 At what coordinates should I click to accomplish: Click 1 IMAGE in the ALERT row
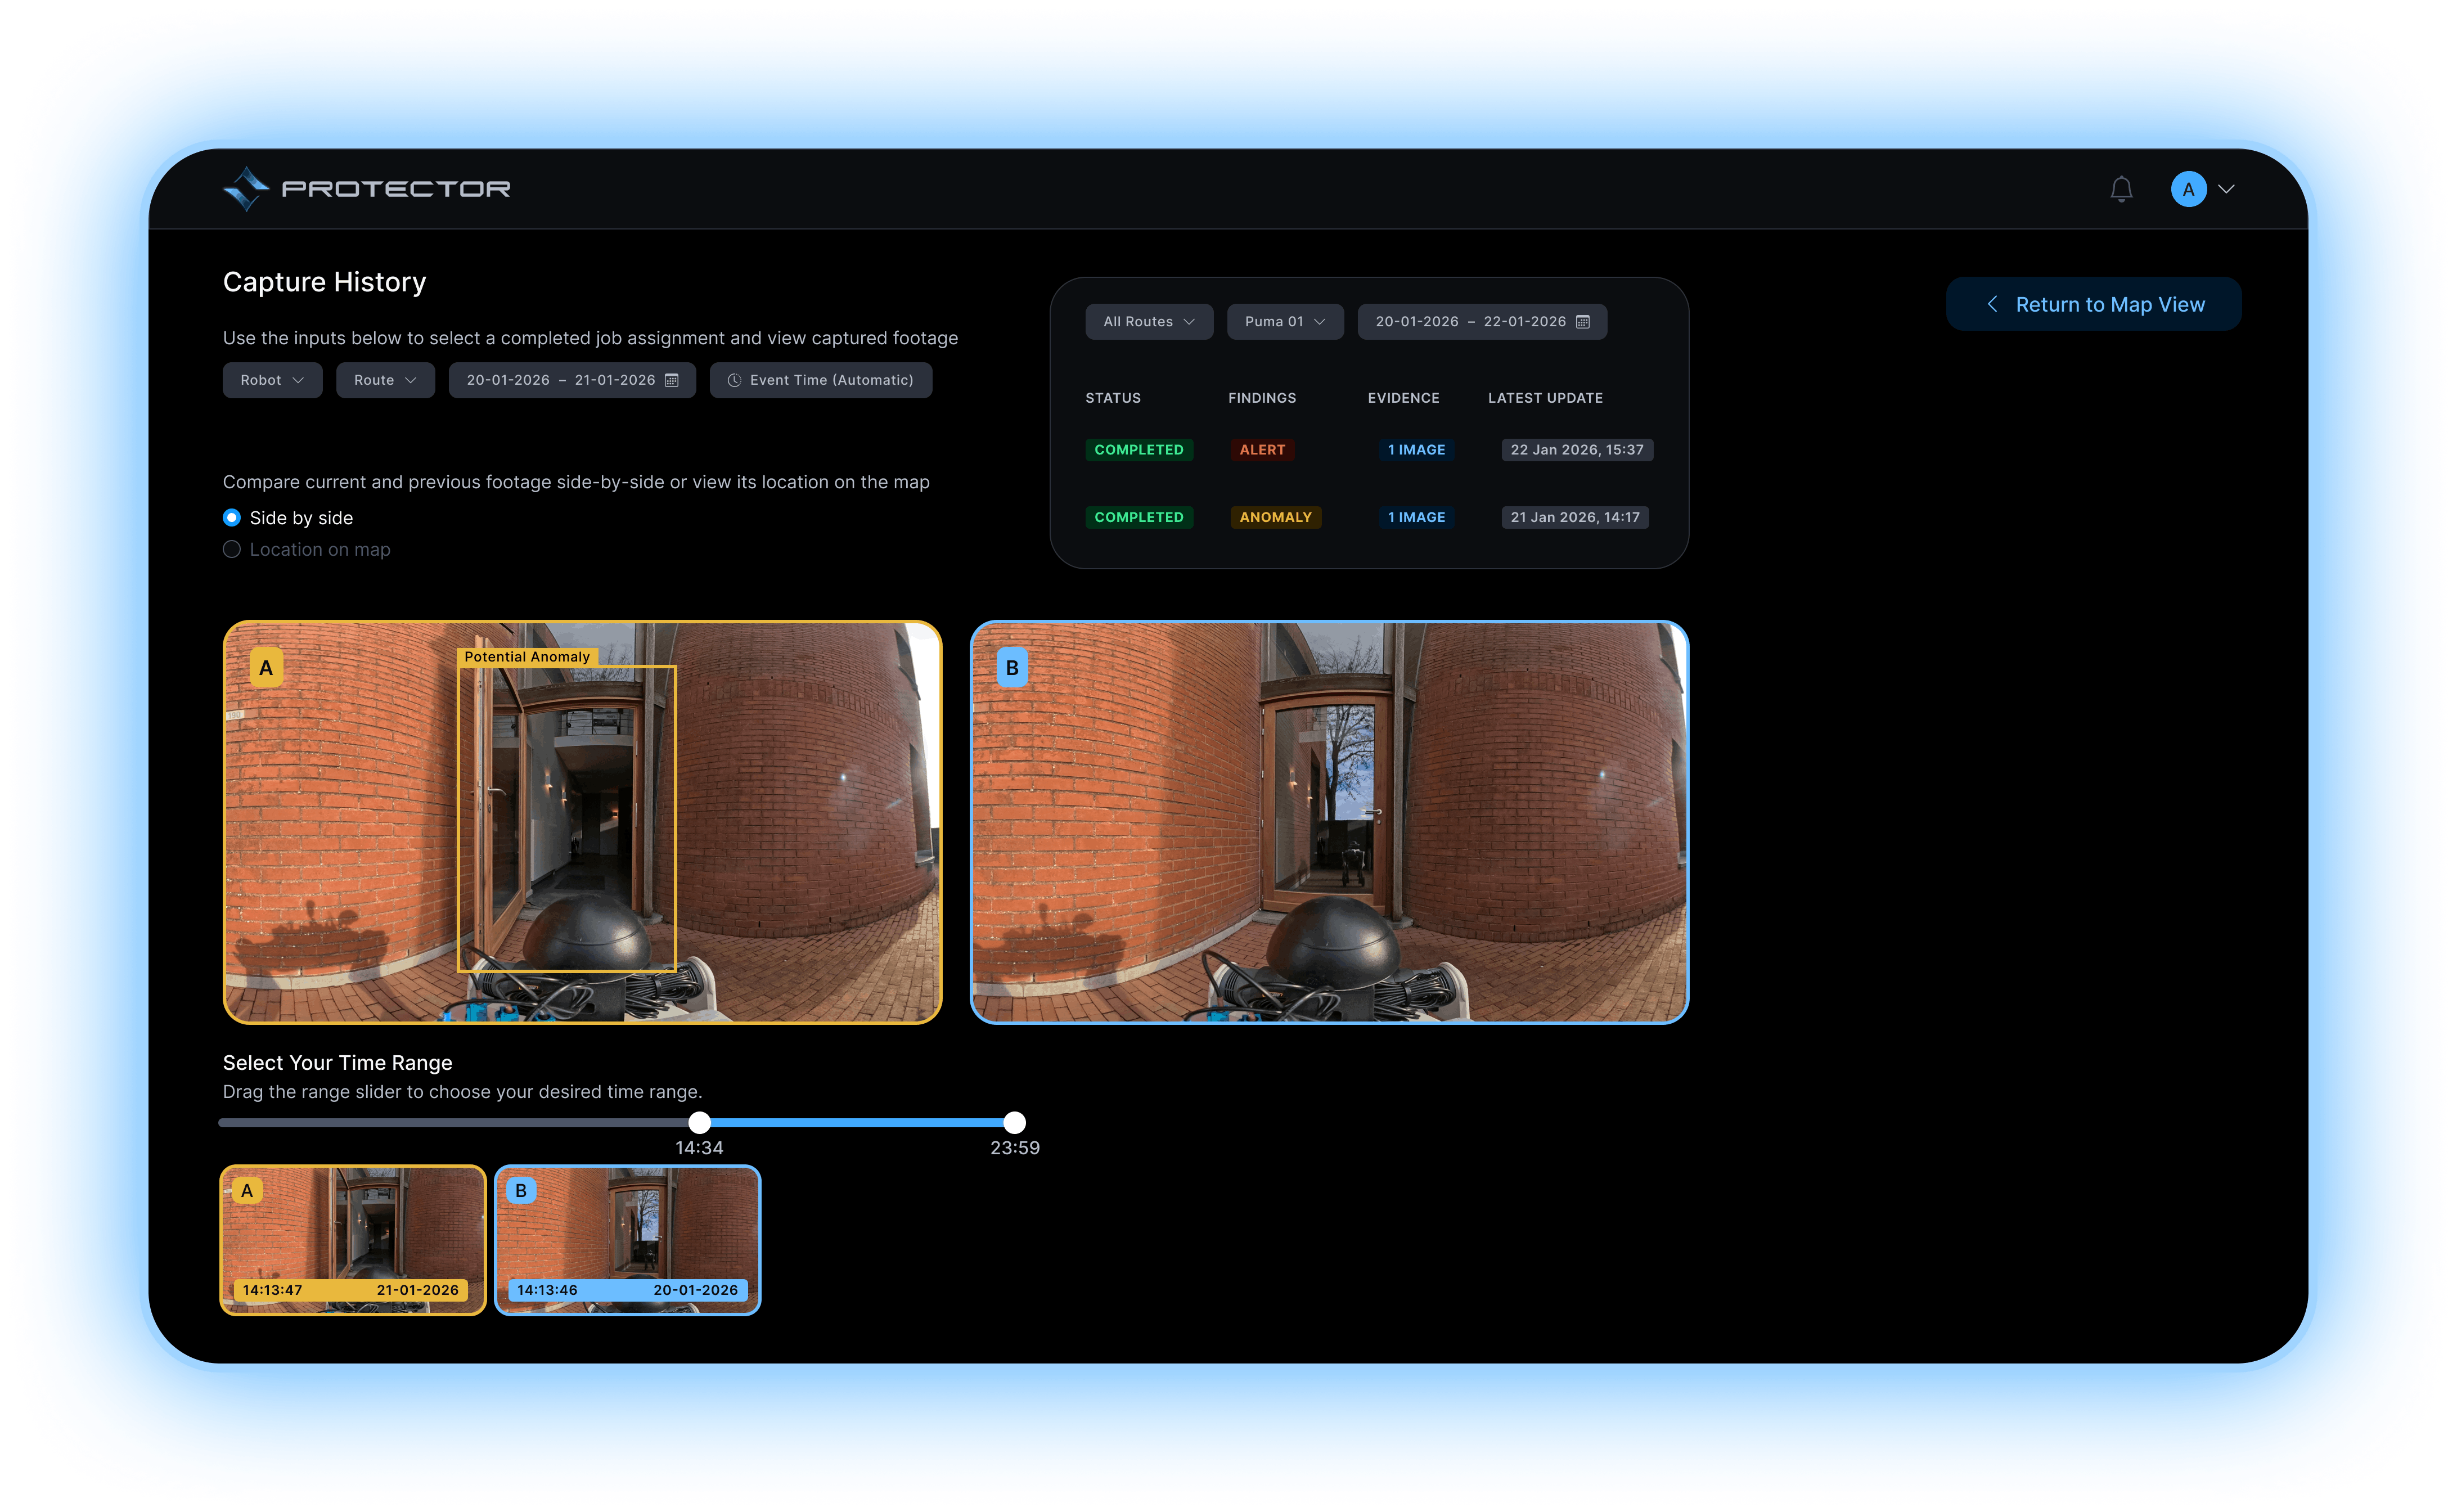point(1416,450)
